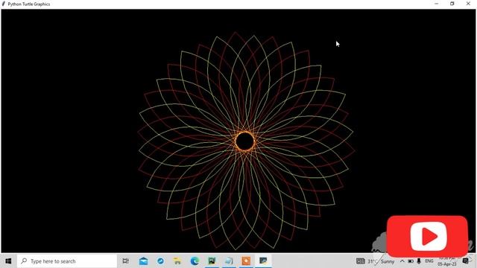Image resolution: width=477 pixels, height=268 pixels.
Task: Open the clock showing 05-Apr-23
Action: (x=447, y=261)
